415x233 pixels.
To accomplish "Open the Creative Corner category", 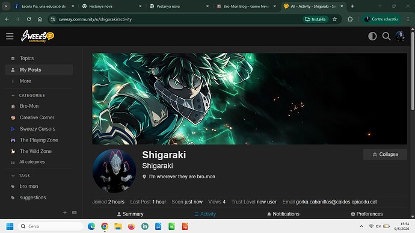I will [x=37, y=117].
